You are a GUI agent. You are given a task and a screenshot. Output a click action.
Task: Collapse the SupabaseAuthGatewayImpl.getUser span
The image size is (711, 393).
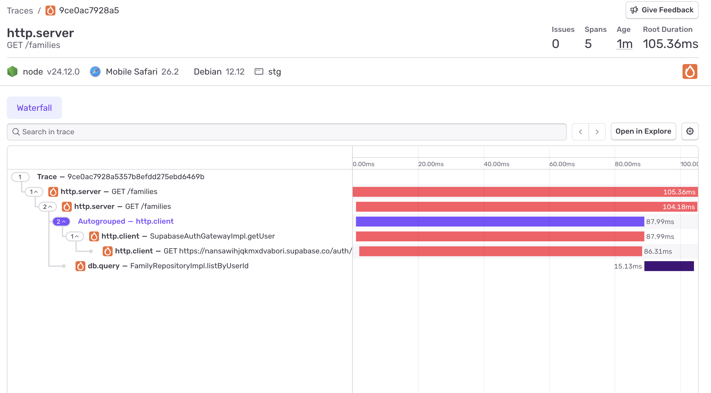pyautogui.click(x=75, y=236)
